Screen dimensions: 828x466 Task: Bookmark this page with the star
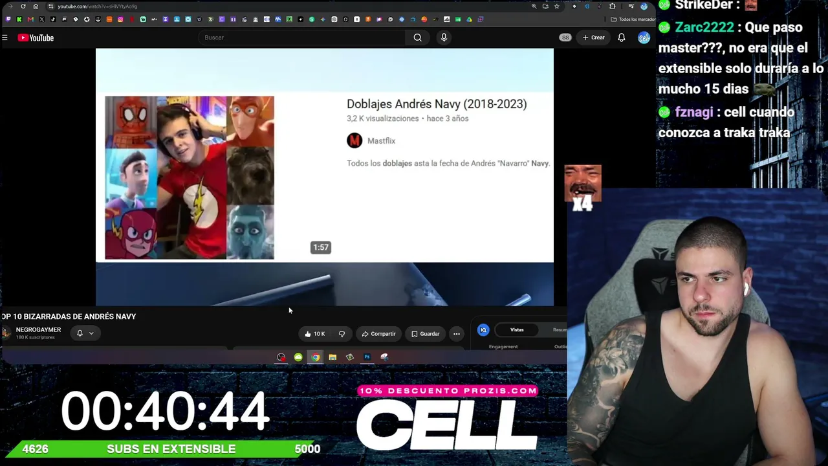point(556,6)
